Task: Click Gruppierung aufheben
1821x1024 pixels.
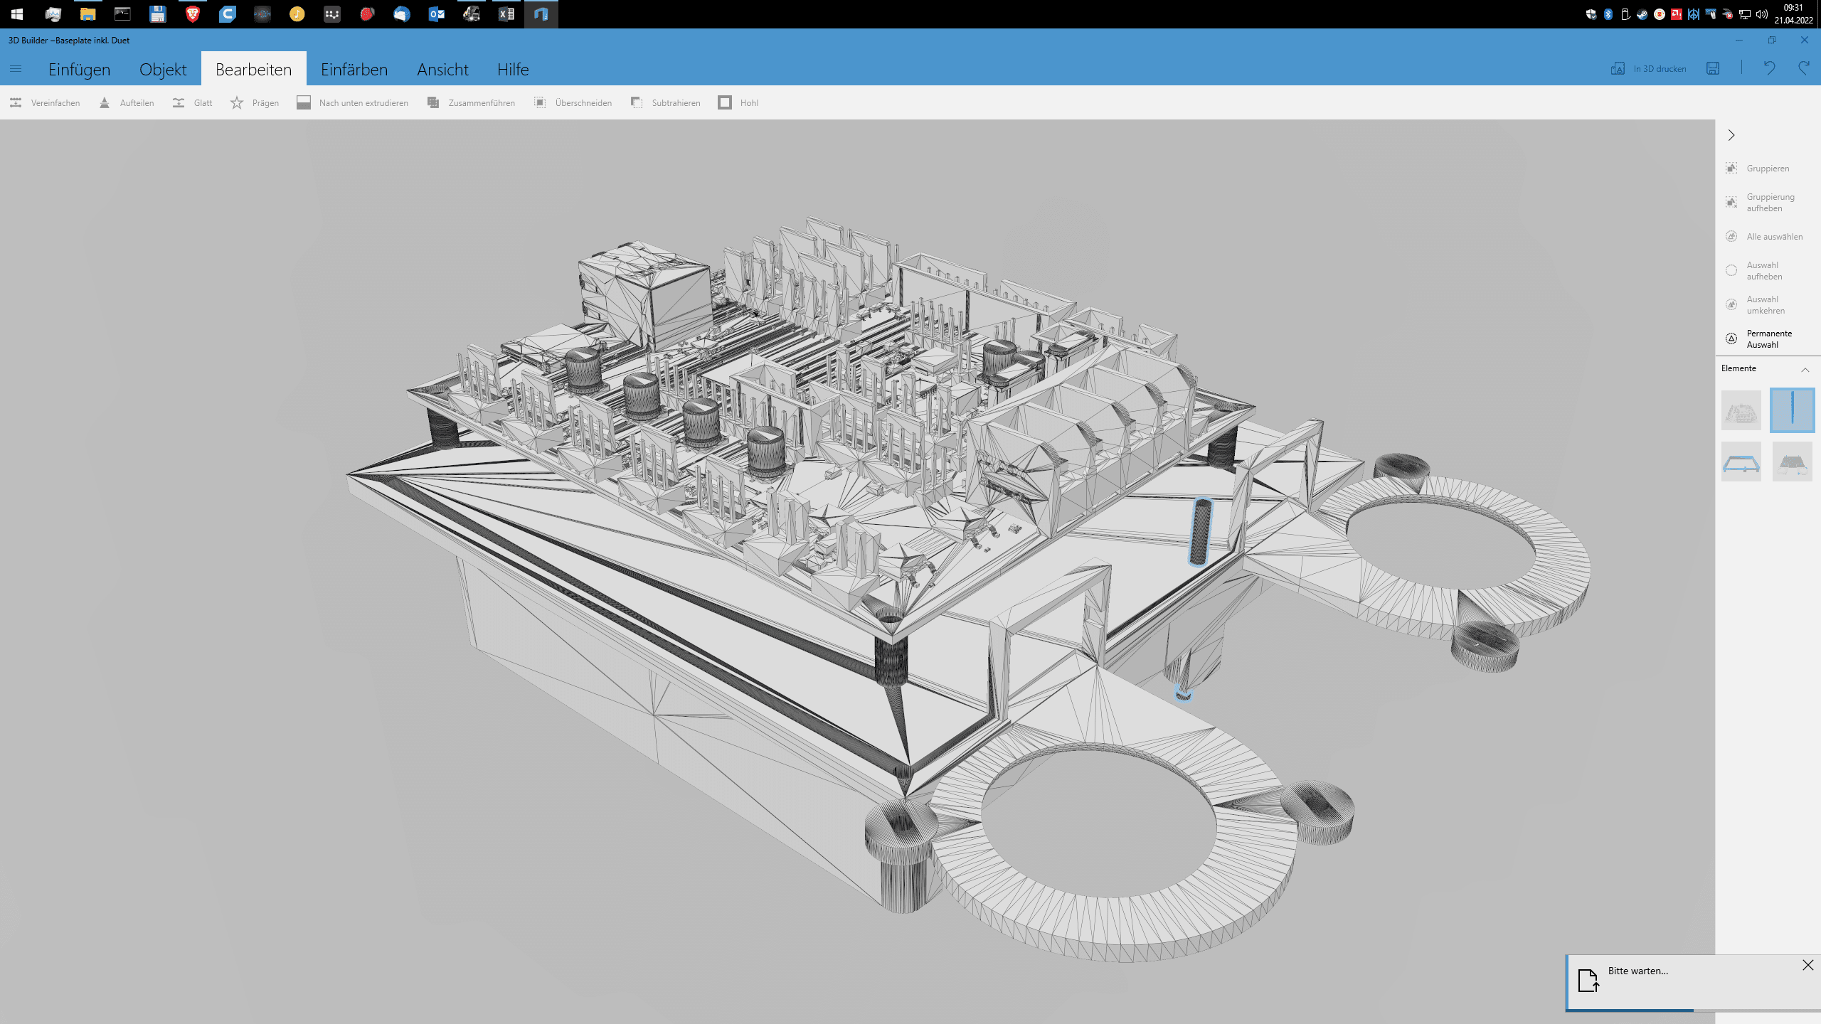Action: pyautogui.click(x=1760, y=203)
